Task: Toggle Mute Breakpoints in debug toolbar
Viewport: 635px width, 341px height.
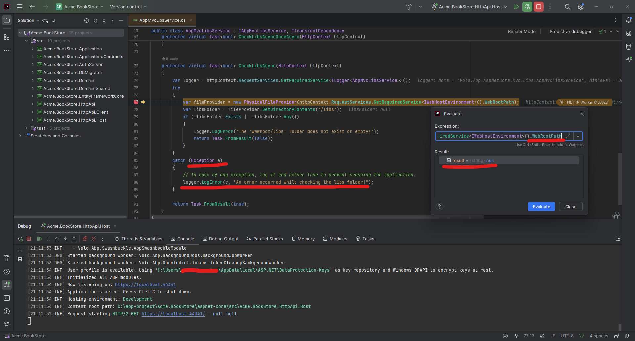Action: pos(94,239)
